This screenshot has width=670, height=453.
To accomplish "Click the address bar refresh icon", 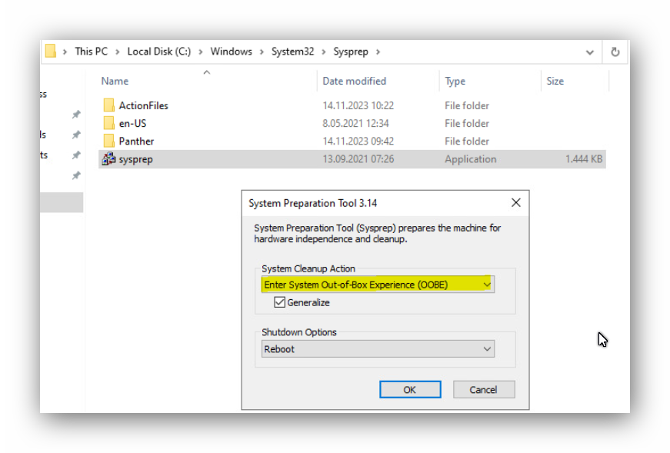I will pos(615,52).
